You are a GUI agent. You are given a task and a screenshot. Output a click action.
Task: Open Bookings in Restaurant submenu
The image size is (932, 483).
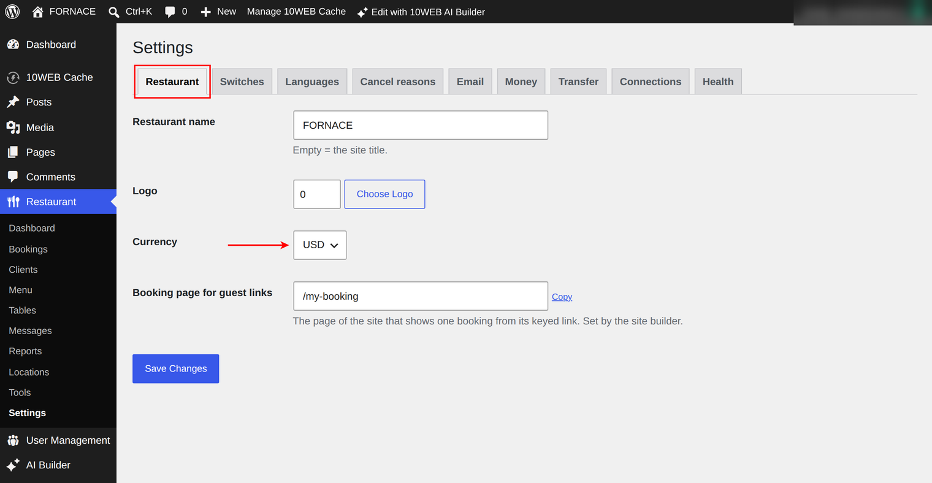[28, 249]
